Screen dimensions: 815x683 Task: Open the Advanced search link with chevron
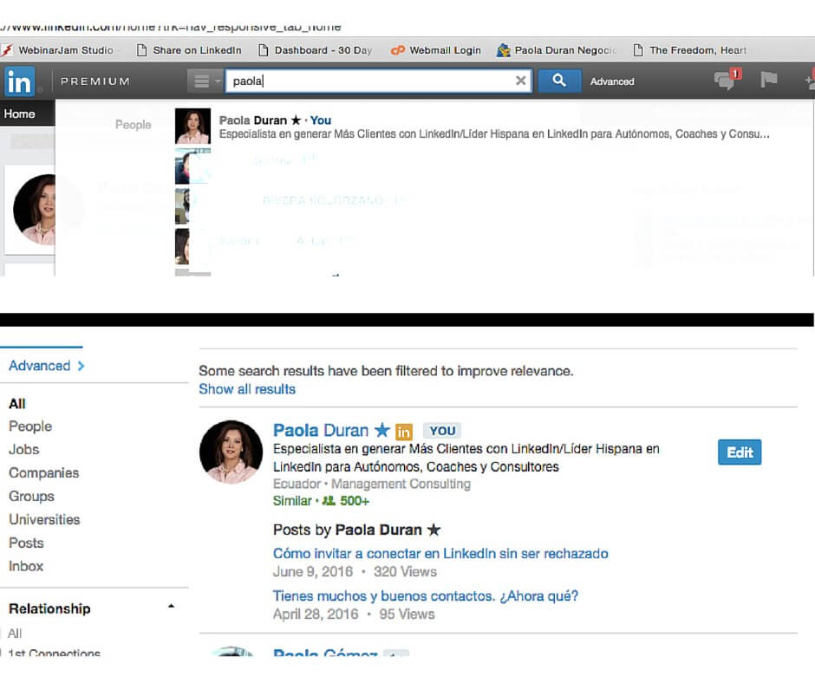[47, 366]
